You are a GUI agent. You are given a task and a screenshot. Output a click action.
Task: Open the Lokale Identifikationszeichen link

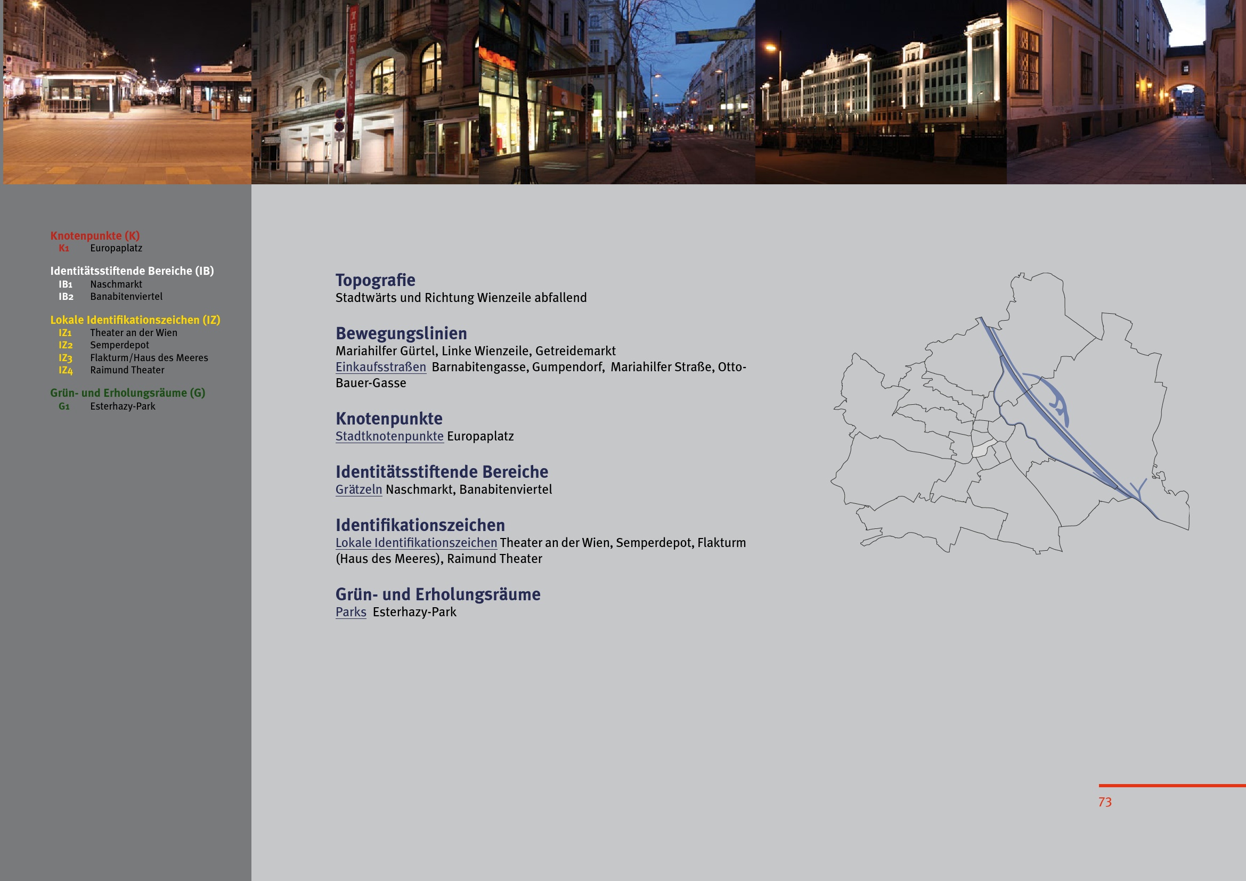click(416, 543)
